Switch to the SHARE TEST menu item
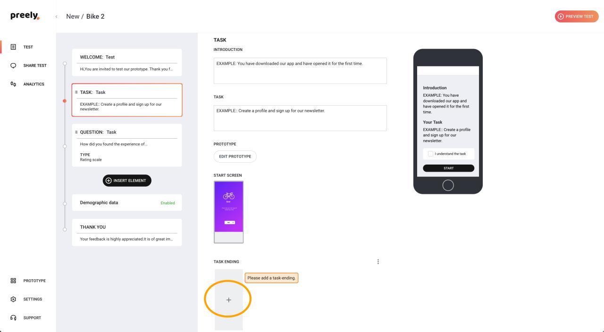604x332 pixels. pyautogui.click(x=35, y=66)
